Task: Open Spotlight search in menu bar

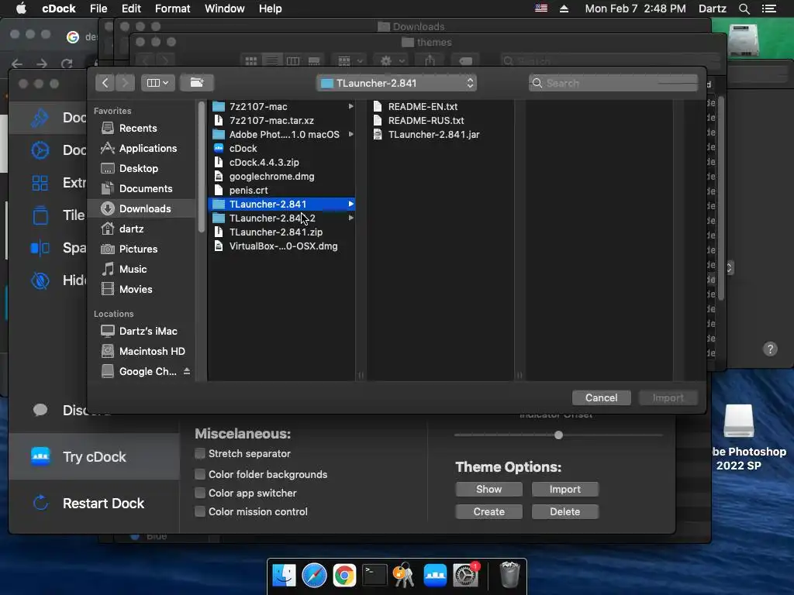Action: tap(744, 9)
